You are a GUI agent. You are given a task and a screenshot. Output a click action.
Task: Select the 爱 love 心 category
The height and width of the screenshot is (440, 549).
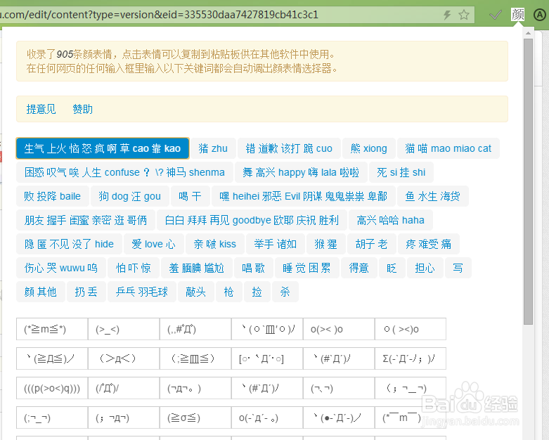pyautogui.click(x=154, y=244)
